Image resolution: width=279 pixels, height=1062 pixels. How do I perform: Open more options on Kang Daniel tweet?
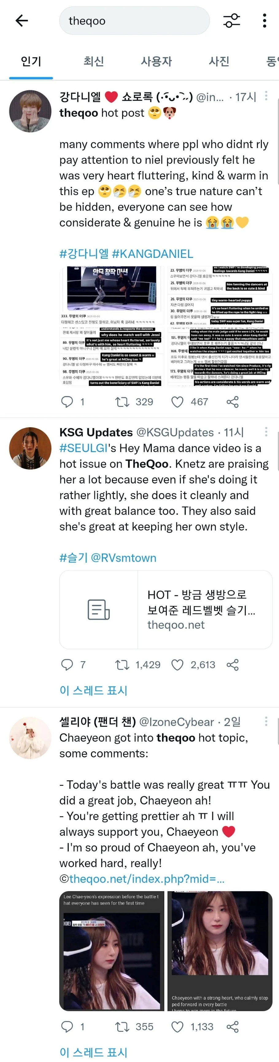coord(266,96)
